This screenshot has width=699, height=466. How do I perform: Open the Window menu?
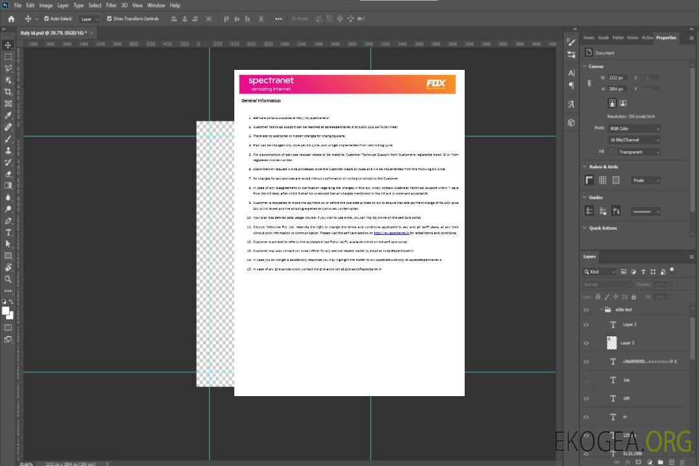pyautogui.click(x=156, y=5)
